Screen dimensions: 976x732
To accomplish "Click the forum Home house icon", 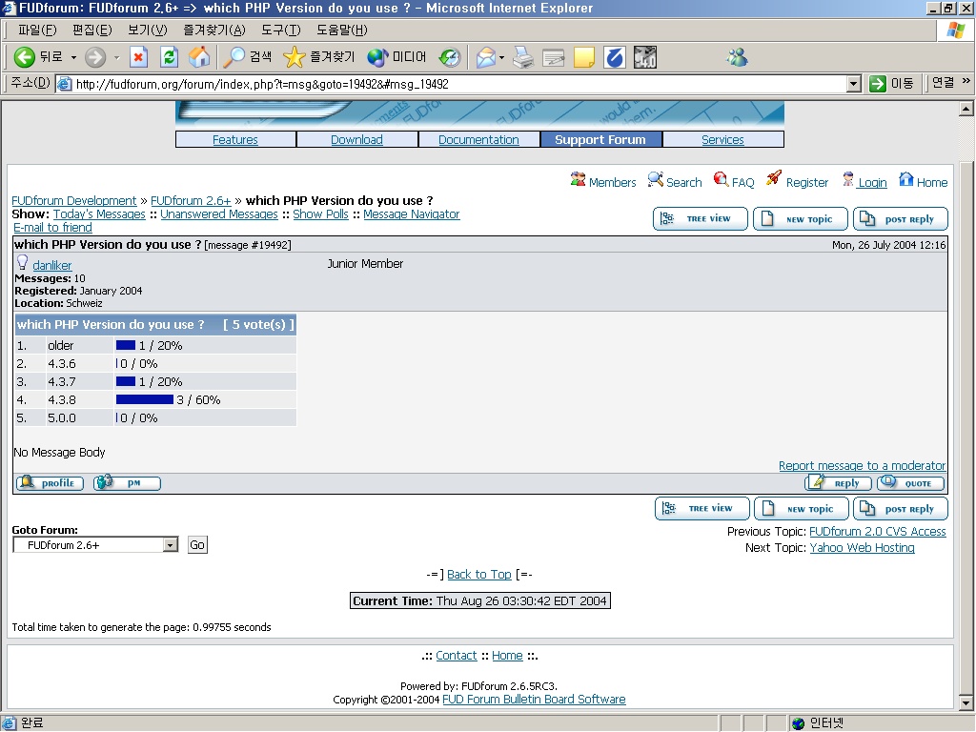I will (906, 180).
